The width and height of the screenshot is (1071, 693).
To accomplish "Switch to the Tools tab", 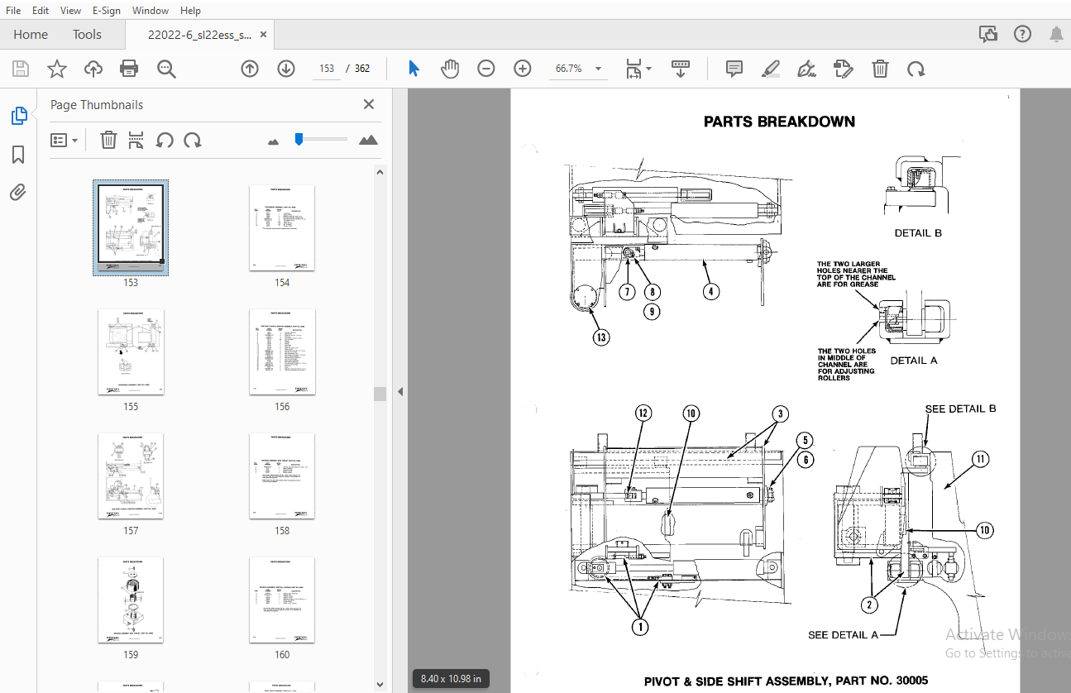I will tap(87, 35).
